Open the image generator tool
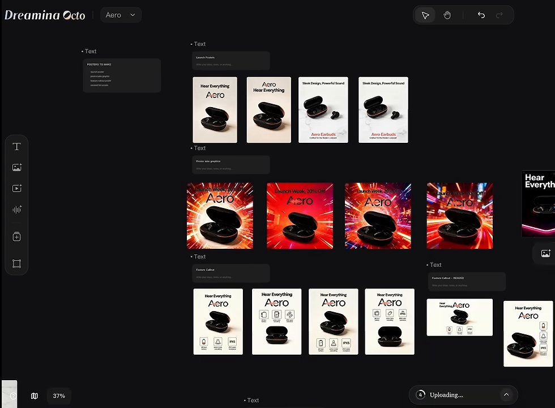Image resolution: width=555 pixels, height=408 pixels. point(16,167)
